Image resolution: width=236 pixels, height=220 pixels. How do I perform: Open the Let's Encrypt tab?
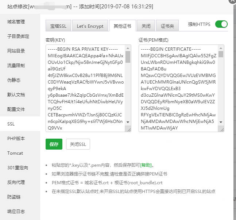tap(90, 26)
